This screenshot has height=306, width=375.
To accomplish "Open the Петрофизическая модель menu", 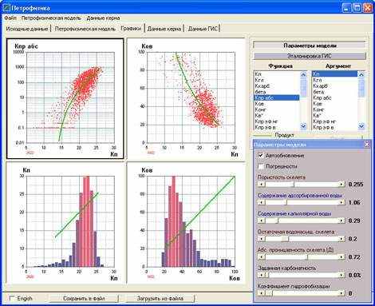I will pos(51,18).
